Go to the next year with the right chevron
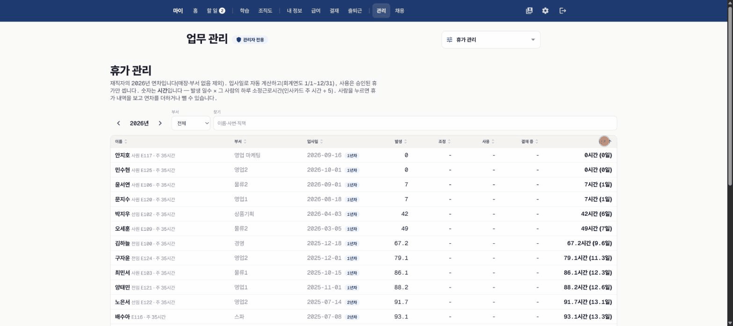The height and width of the screenshot is (326, 733). pyautogui.click(x=160, y=123)
